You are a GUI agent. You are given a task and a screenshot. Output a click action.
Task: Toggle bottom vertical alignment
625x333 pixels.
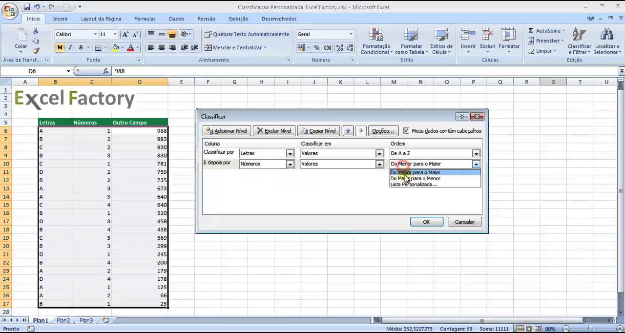(172, 34)
